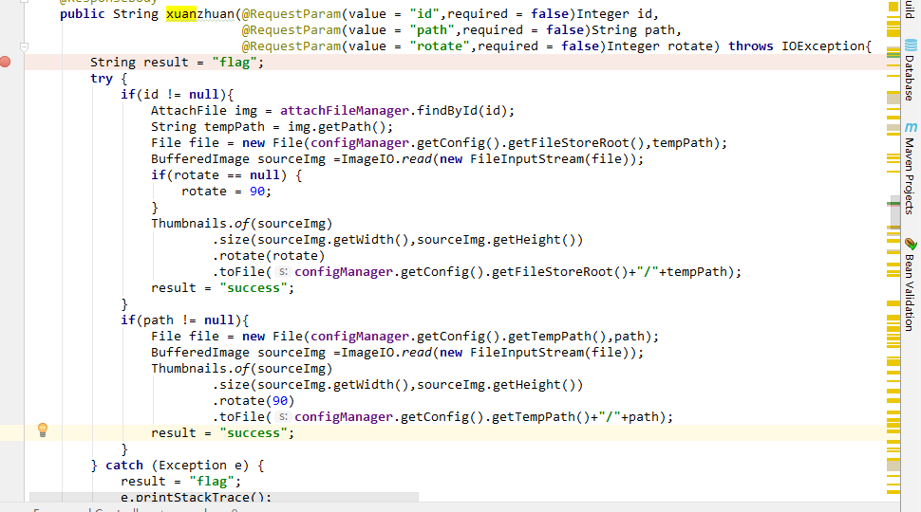Viewport: 921px width, 512px height.
Task: Click the S: hint before getFileStoreRoot toFile argument
Action: click(x=283, y=271)
